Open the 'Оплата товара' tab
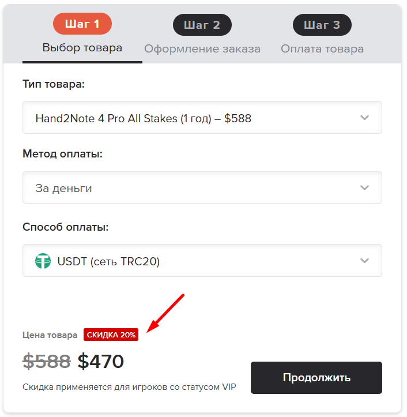Viewport: 407px width, 417px height. click(x=322, y=48)
